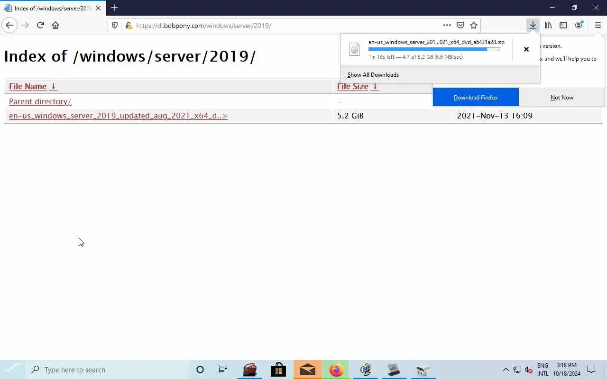
Task: Click the 2021-Nov-13 16:09 date cell
Action: (x=495, y=116)
